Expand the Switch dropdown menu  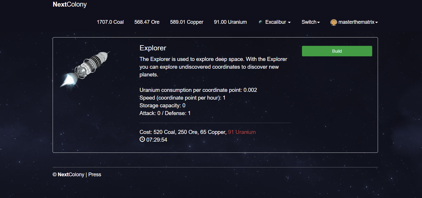(x=310, y=22)
